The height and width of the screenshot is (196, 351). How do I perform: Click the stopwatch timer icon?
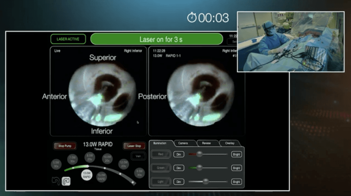click(192, 17)
